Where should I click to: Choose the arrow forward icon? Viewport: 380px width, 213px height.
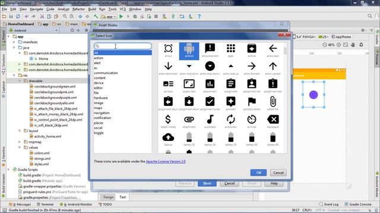252,69
